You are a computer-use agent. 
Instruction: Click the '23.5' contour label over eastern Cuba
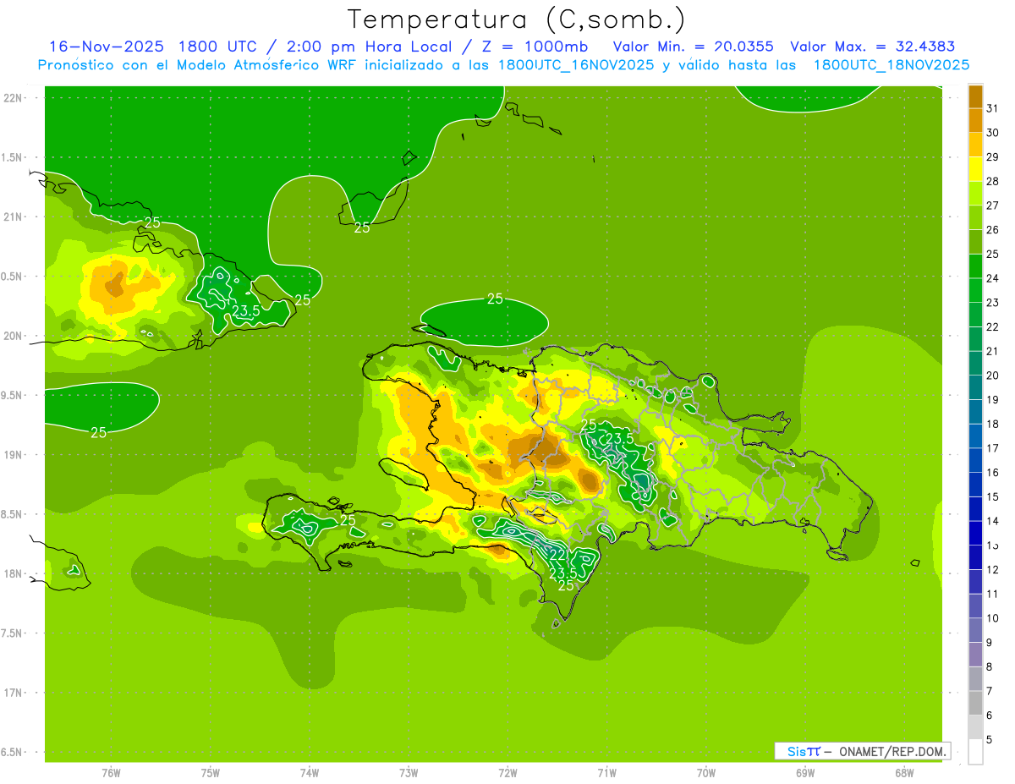(245, 311)
